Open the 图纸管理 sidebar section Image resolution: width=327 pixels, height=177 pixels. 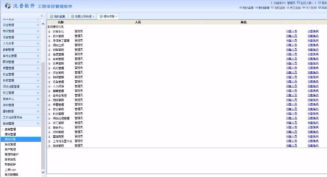21,62
